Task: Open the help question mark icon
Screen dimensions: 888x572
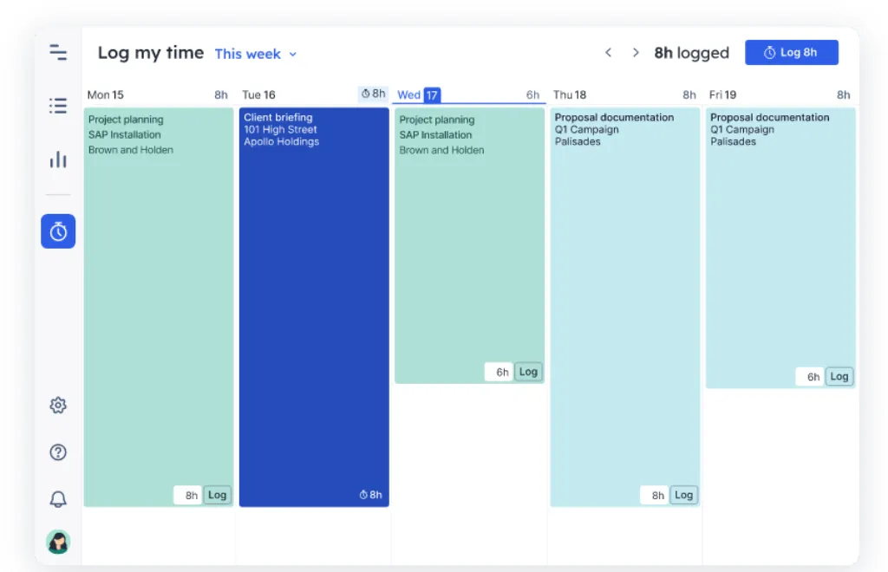Action: [58, 452]
